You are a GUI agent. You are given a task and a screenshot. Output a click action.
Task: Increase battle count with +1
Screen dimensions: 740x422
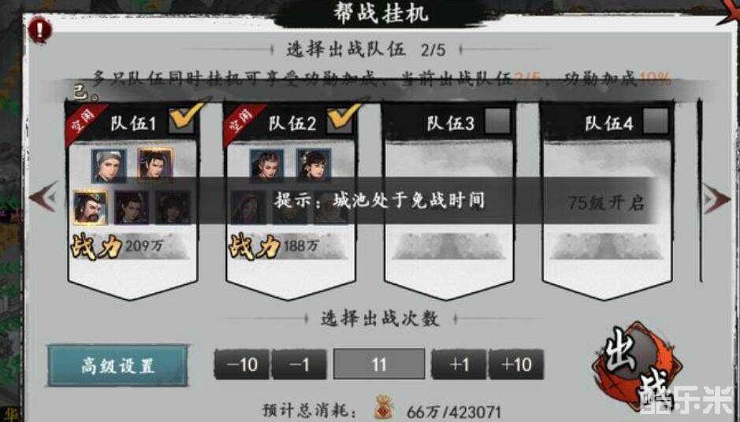pos(459,365)
